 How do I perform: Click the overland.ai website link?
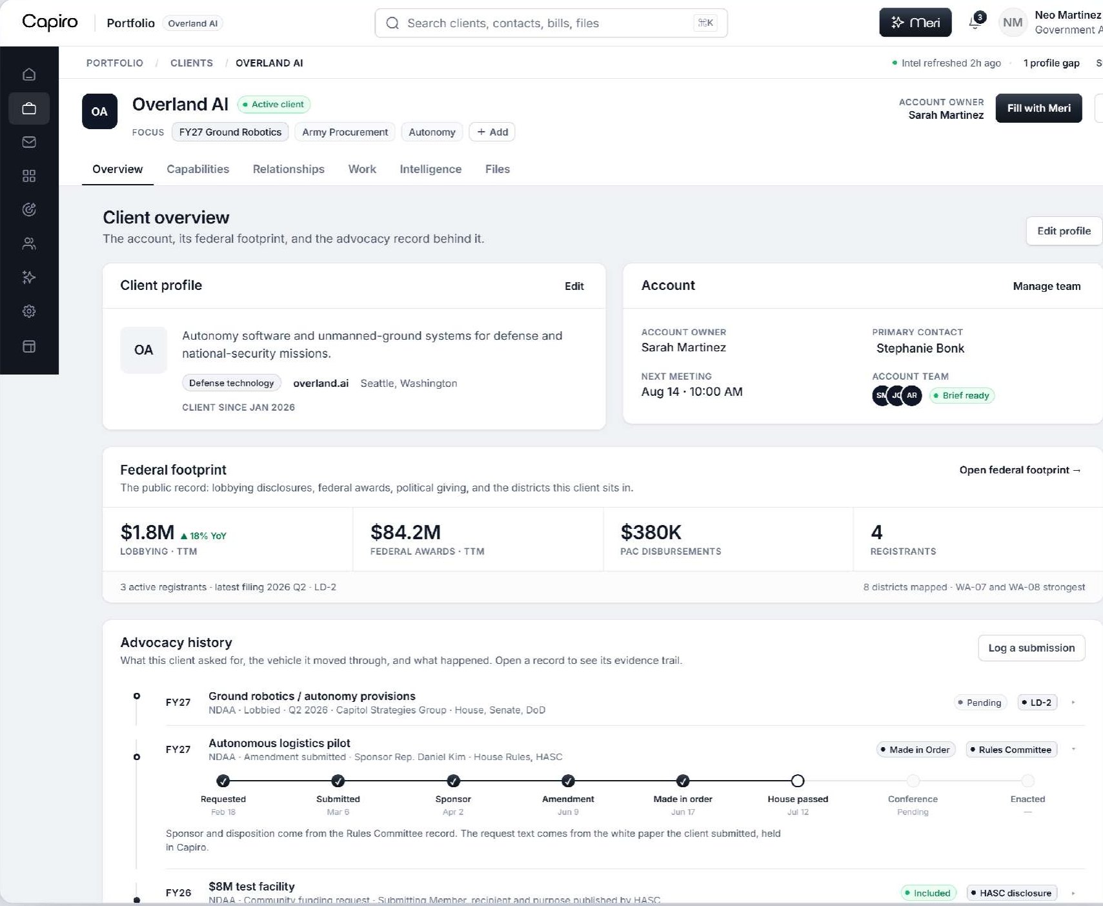(x=321, y=384)
